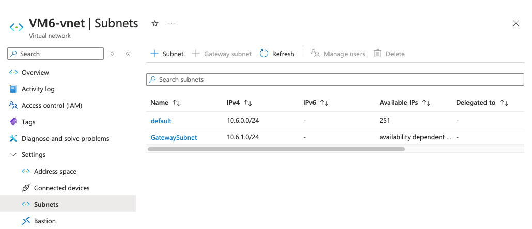Open the ellipsis more options menu

(x=171, y=23)
